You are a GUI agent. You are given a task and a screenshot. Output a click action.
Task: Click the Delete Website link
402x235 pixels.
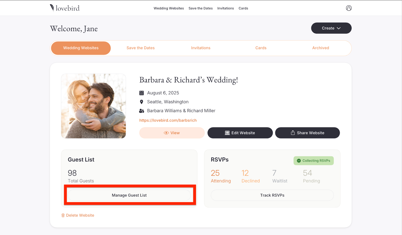(x=78, y=215)
